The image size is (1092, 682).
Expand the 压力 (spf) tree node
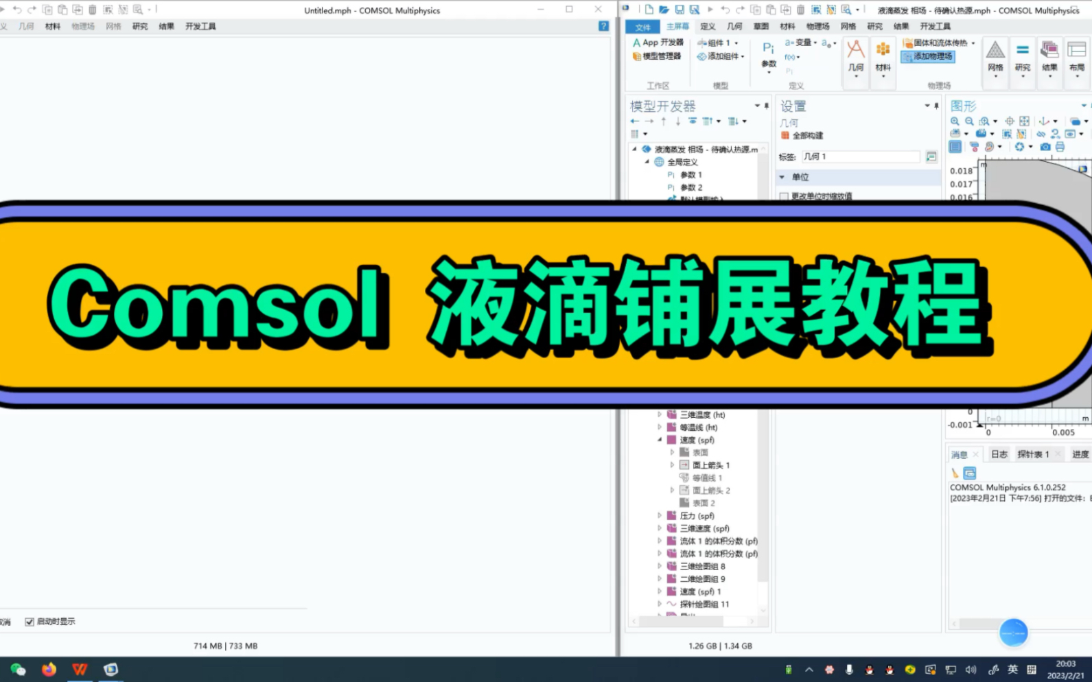[660, 516]
